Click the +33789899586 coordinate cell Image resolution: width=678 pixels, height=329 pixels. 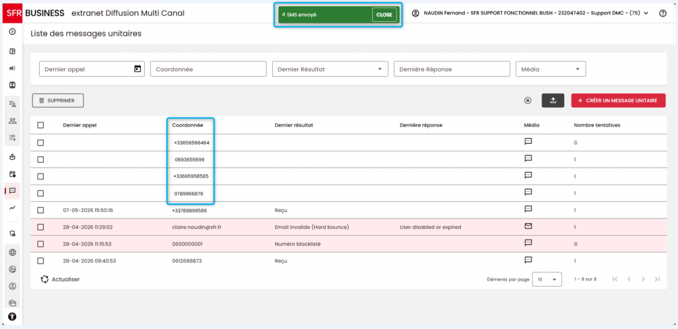click(189, 210)
